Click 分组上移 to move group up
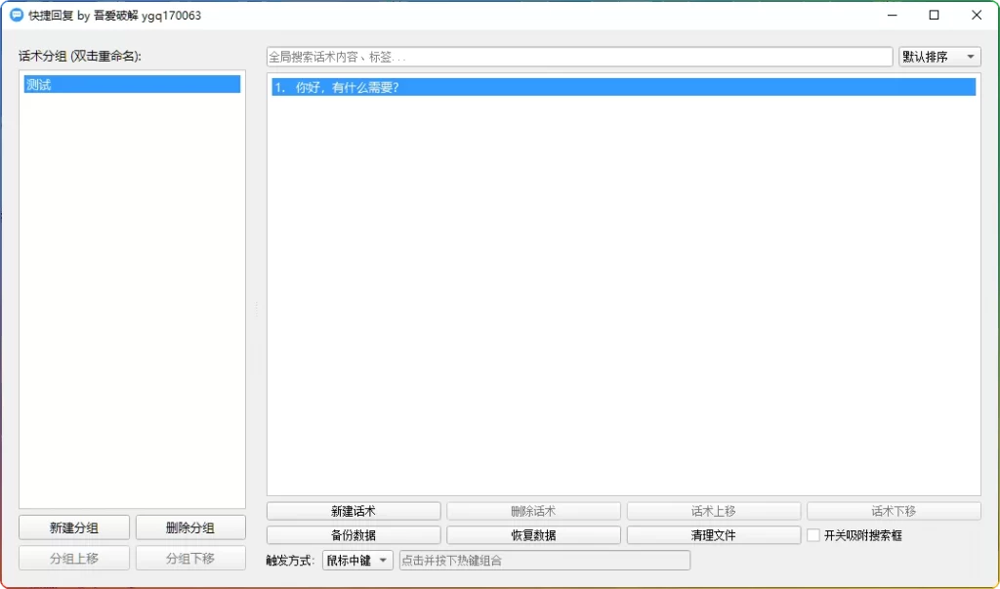The width and height of the screenshot is (1000, 589). (x=73, y=557)
